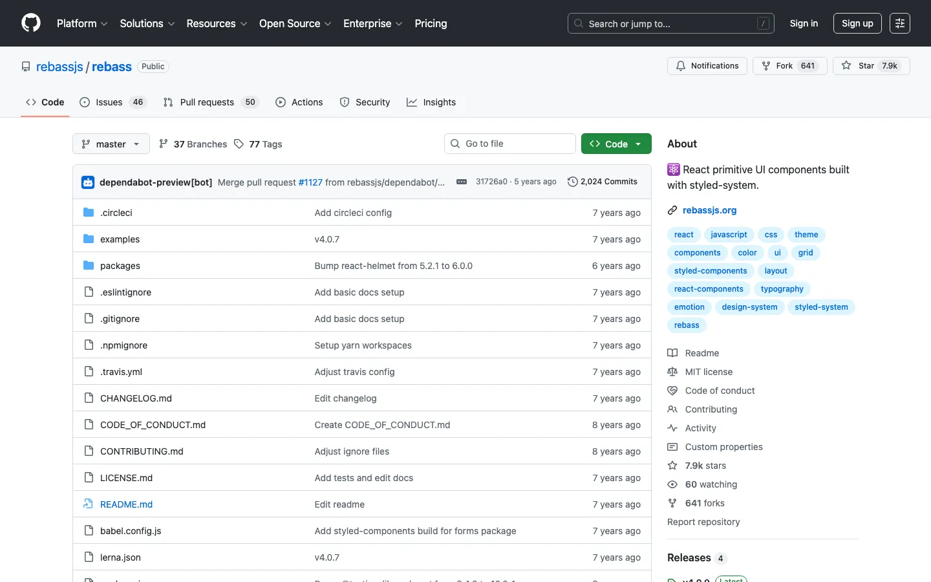Click the GitHub logo icon
The image size is (931, 582).
pos(31,23)
